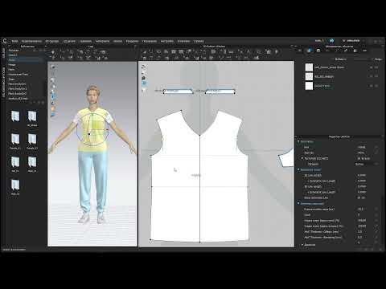The width and height of the screenshot is (386, 289).
Task: Toggle the Show Schematic Line switch
Action: click(361, 197)
